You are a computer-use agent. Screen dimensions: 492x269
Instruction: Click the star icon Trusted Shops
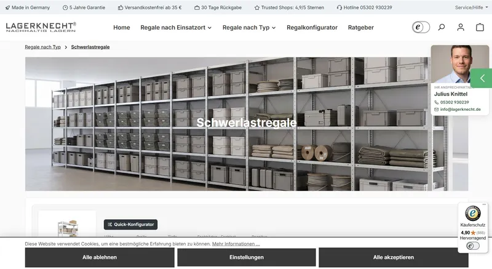pyautogui.click(x=257, y=7)
